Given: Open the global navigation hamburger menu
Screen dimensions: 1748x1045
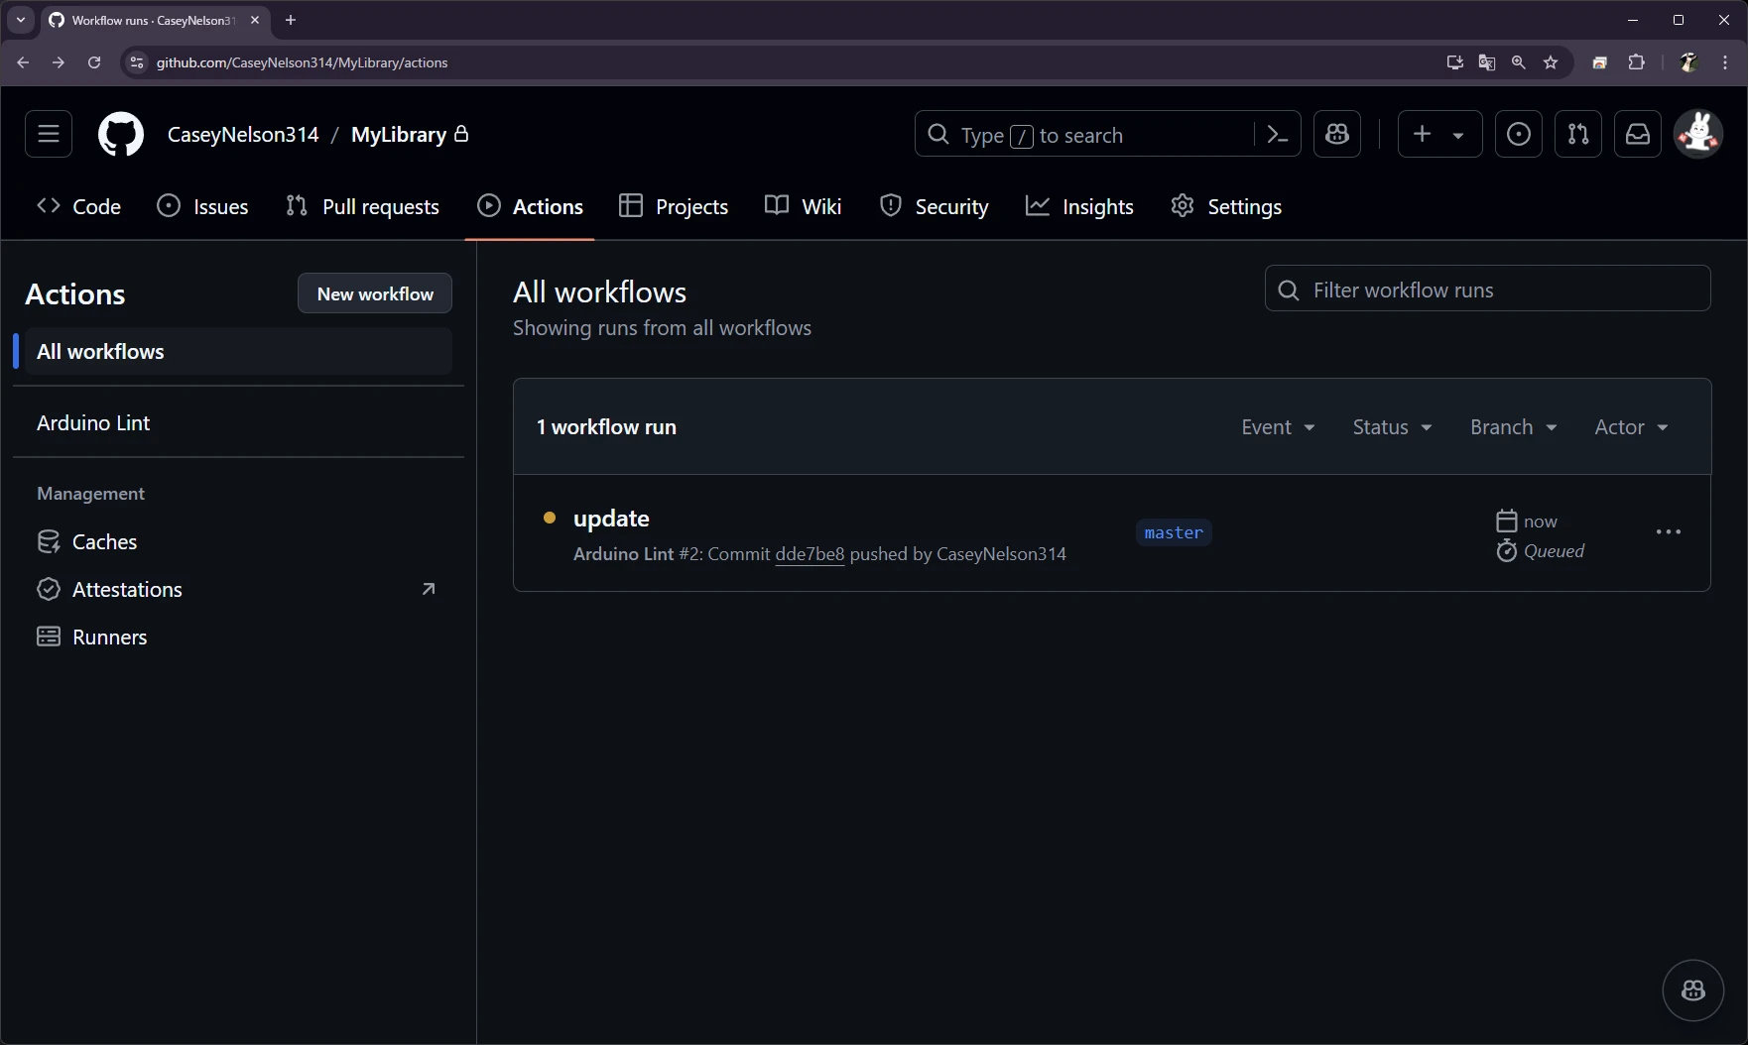Looking at the screenshot, I should 49,134.
